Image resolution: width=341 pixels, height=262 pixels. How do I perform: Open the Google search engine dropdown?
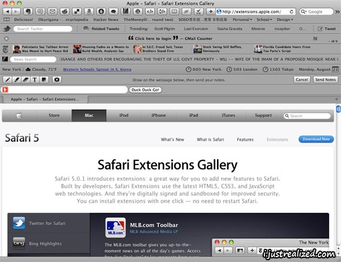tap(304, 12)
